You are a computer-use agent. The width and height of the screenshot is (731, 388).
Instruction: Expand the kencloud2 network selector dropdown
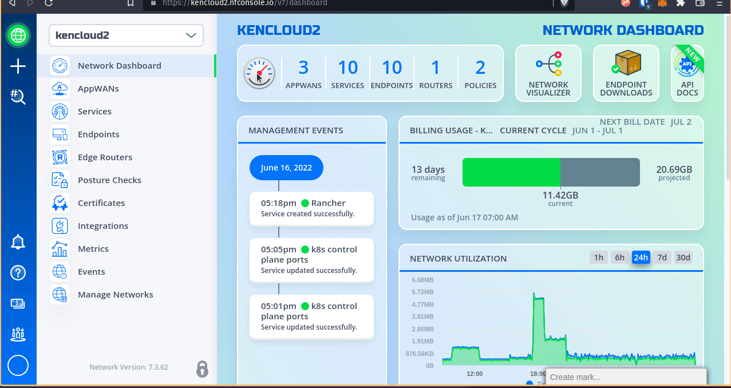[x=126, y=35]
